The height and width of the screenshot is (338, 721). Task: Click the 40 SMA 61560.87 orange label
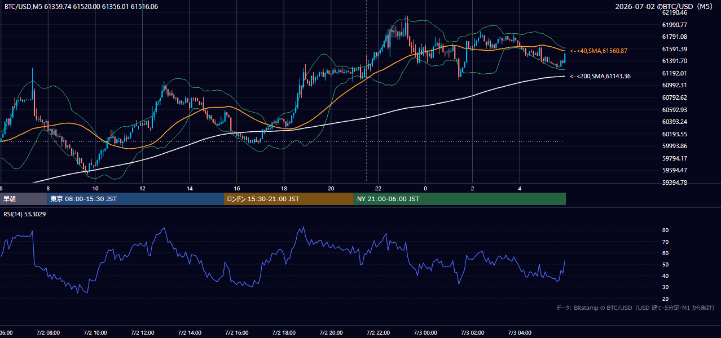(599, 51)
